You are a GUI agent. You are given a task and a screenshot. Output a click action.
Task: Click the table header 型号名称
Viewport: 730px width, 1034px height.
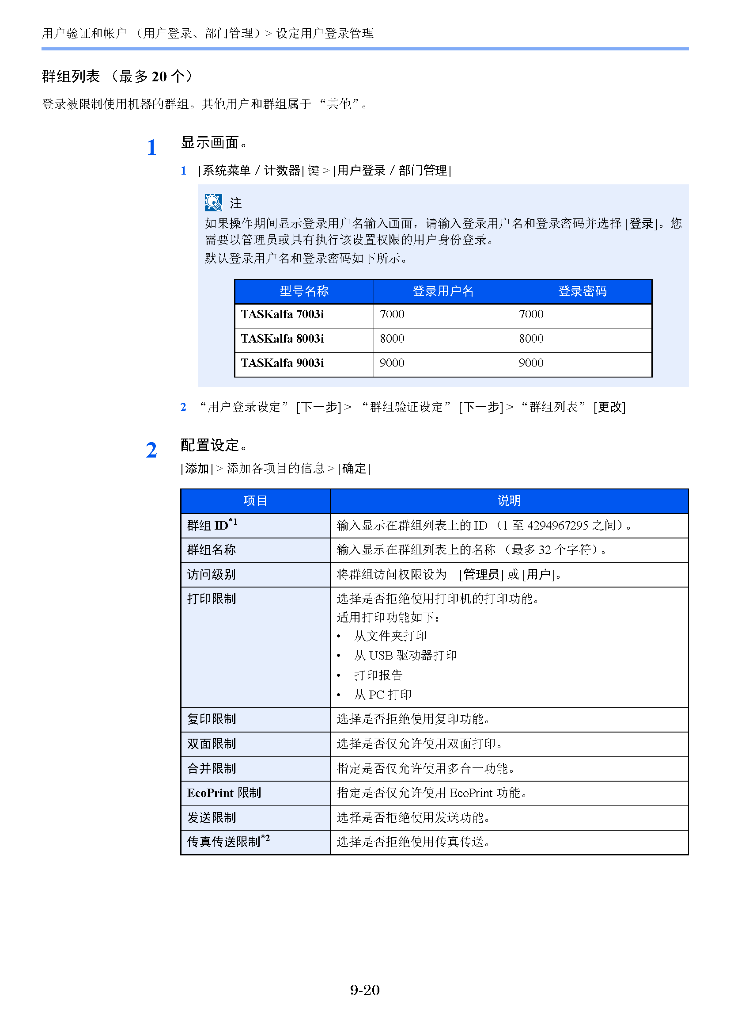point(304,291)
